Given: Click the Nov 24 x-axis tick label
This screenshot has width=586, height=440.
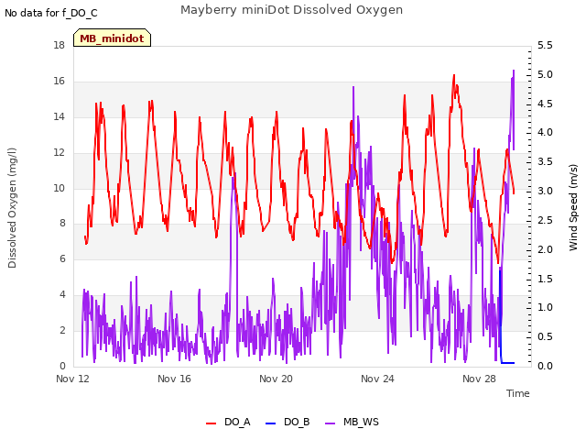Looking at the screenshot, I should pyautogui.click(x=377, y=379).
